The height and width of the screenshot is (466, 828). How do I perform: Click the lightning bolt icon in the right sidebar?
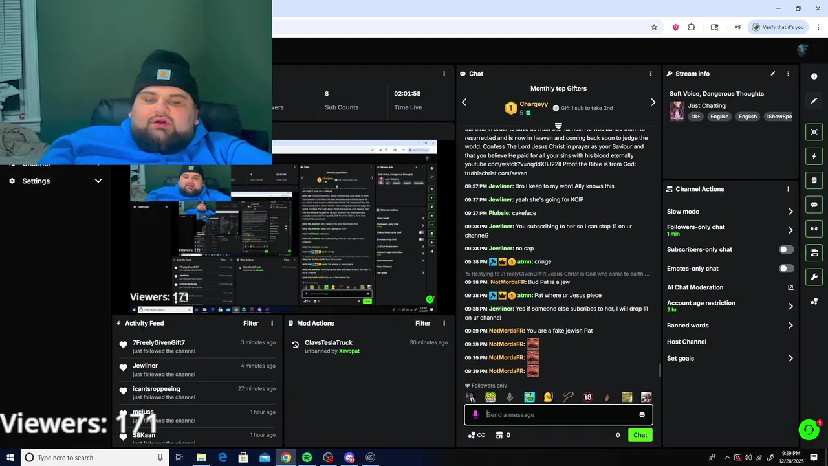[814, 156]
